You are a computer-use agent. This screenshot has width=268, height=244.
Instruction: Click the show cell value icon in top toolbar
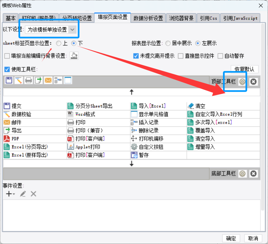point(68,80)
